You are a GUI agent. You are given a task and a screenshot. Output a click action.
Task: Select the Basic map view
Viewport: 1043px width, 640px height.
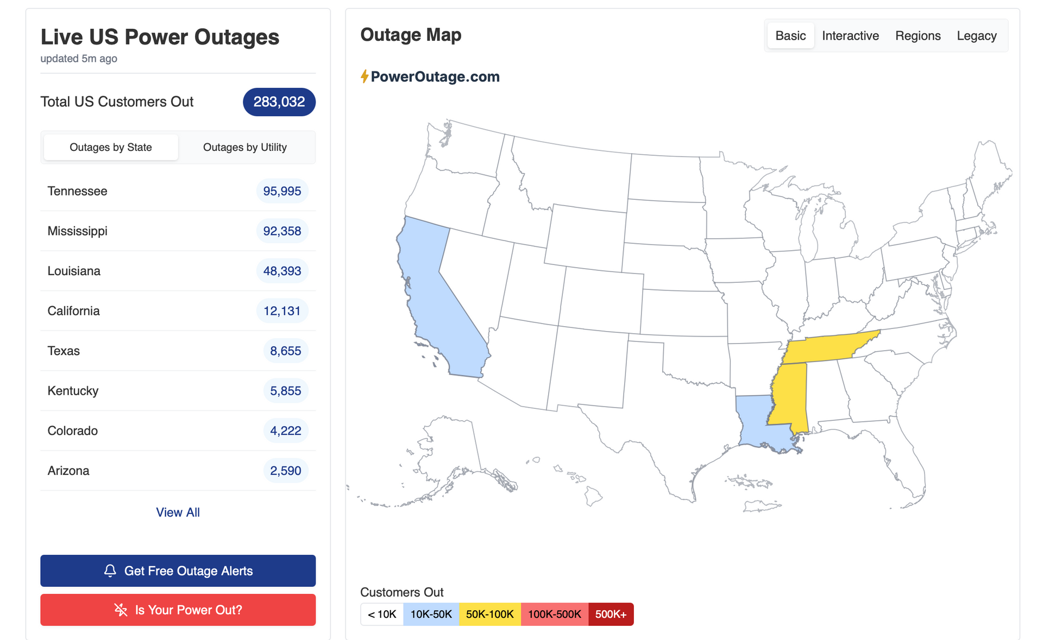coord(790,36)
